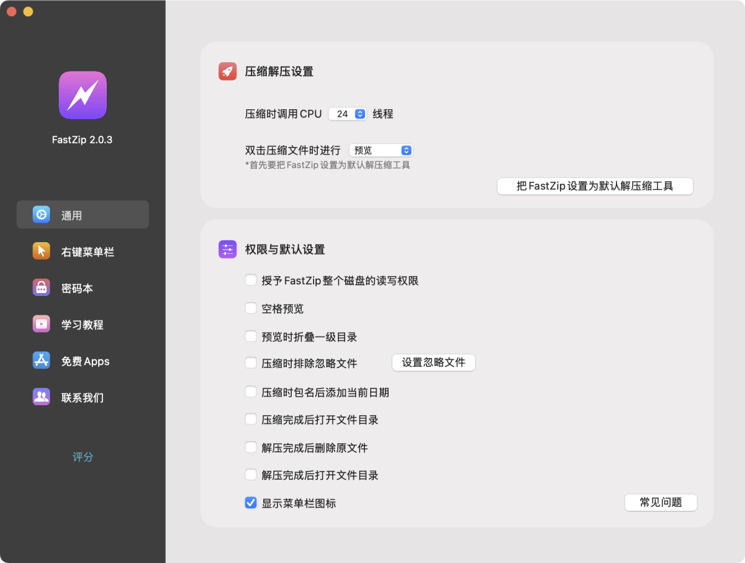Click the purple sliders icon of 权限与默认设置

[x=228, y=250]
